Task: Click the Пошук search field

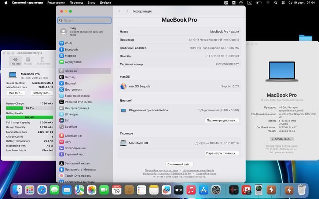Action: pyautogui.click(x=84, y=20)
